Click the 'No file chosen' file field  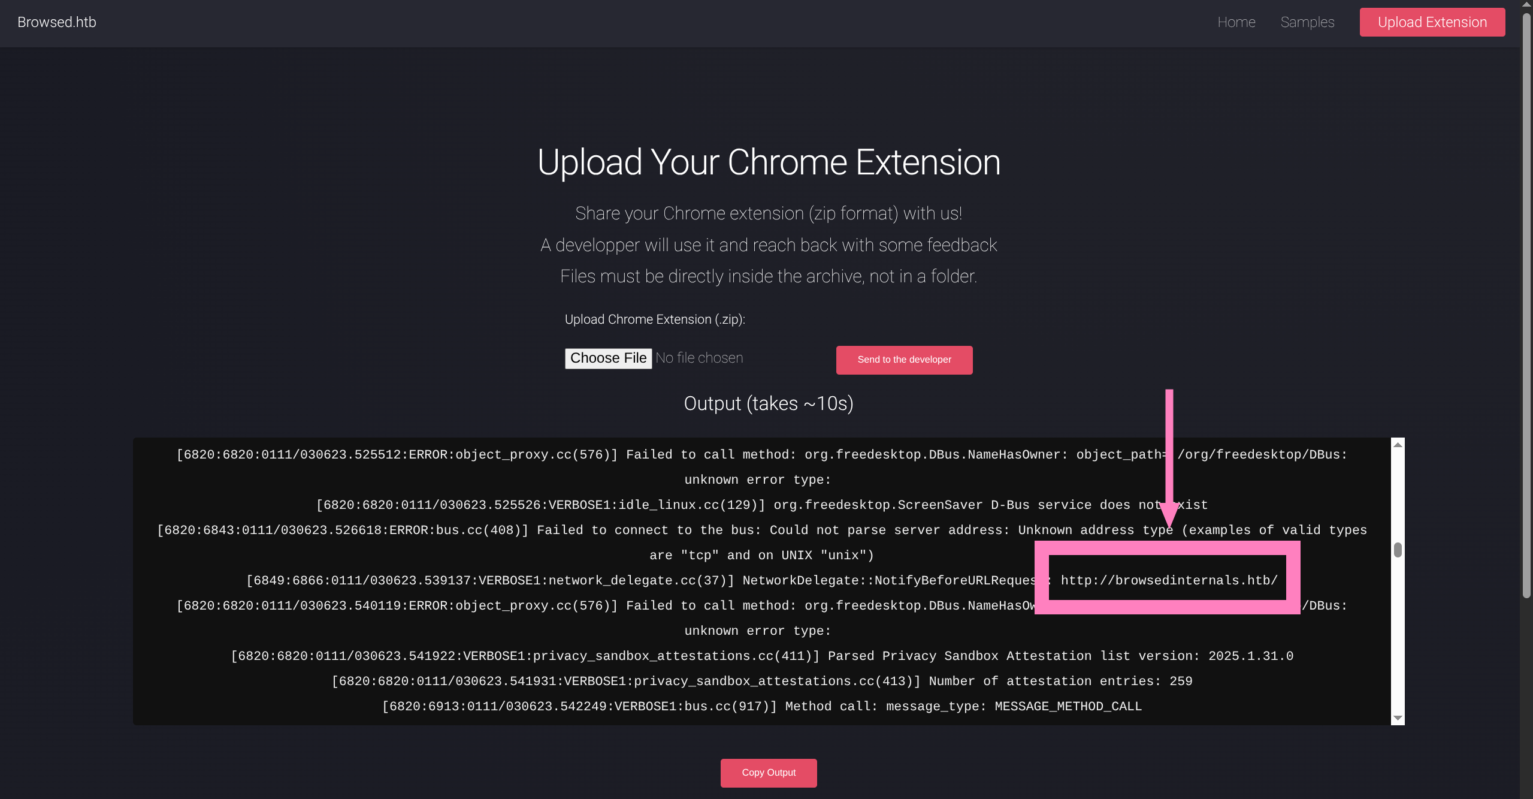click(x=699, y=358)
